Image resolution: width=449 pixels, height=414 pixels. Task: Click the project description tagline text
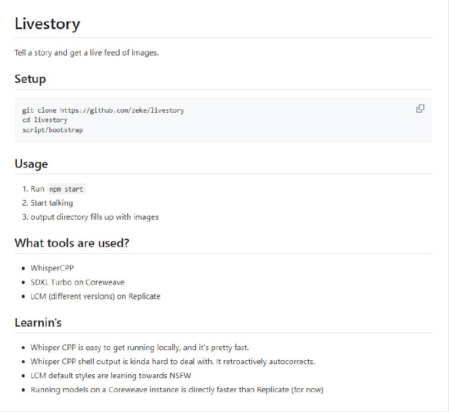coord(86,53)
